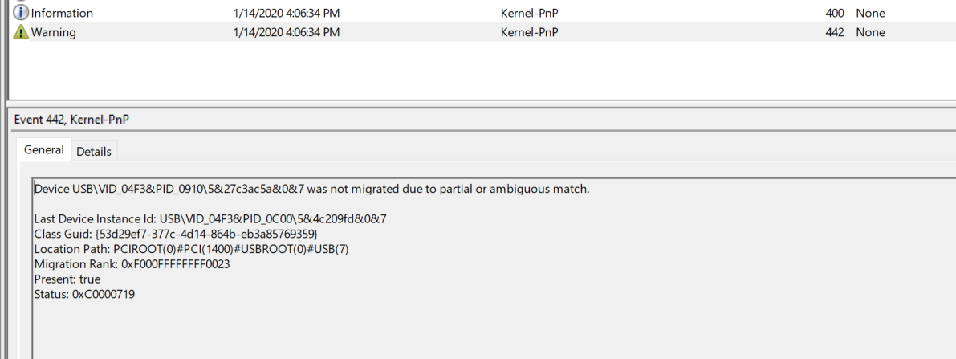Click the Location Path line
Viewport: 956px width, 359px height.
click(191, 249)
